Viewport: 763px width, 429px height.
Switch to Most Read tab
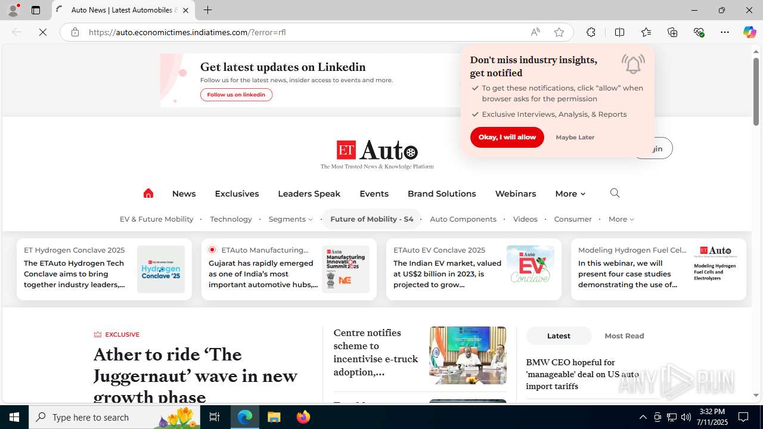pyautogui.click(x=624, y=335)
